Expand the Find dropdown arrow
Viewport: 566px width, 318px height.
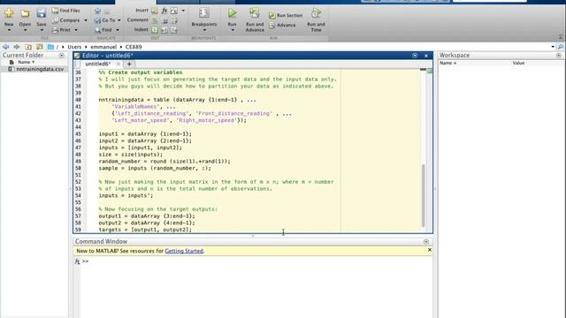pos(118,30)
